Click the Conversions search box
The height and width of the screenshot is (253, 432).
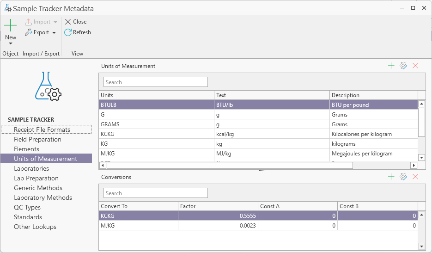click(156, 193)
